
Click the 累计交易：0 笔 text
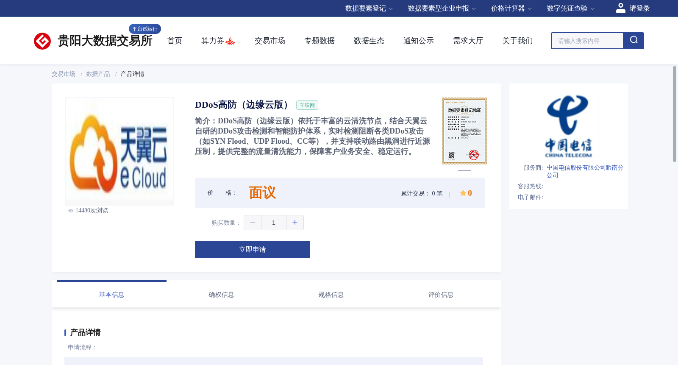(x=422, y=194)
